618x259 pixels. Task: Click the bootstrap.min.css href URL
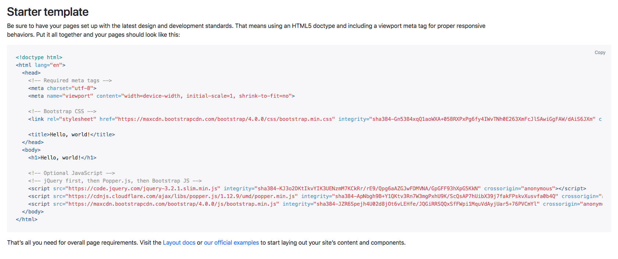pyautogui.click(x=225, y=119)
